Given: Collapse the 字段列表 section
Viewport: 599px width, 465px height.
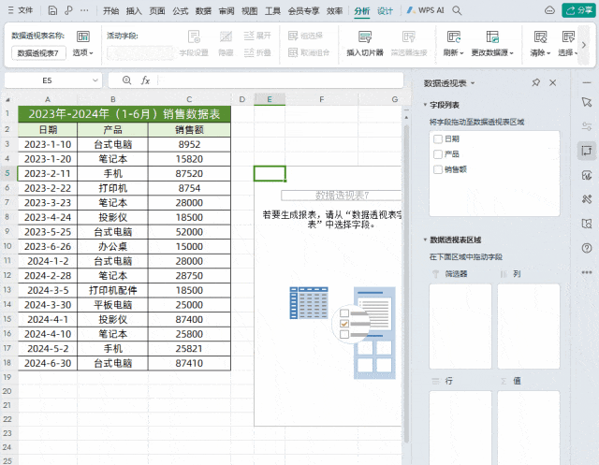Looking at the screenshot, I should [x=425, y=105].
